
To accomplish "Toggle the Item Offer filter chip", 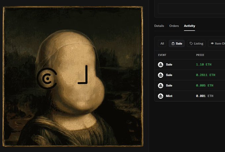I will pos(217,44).
